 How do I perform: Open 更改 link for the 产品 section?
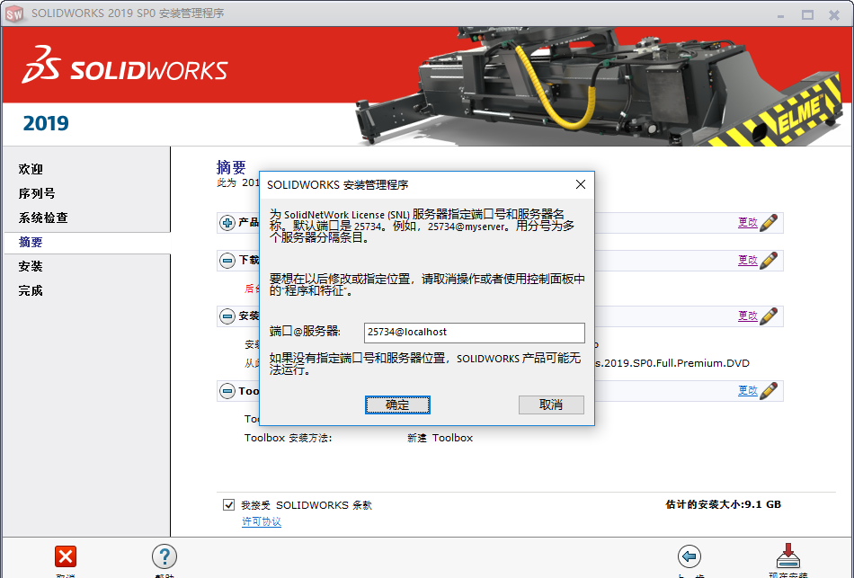point(747,222)
